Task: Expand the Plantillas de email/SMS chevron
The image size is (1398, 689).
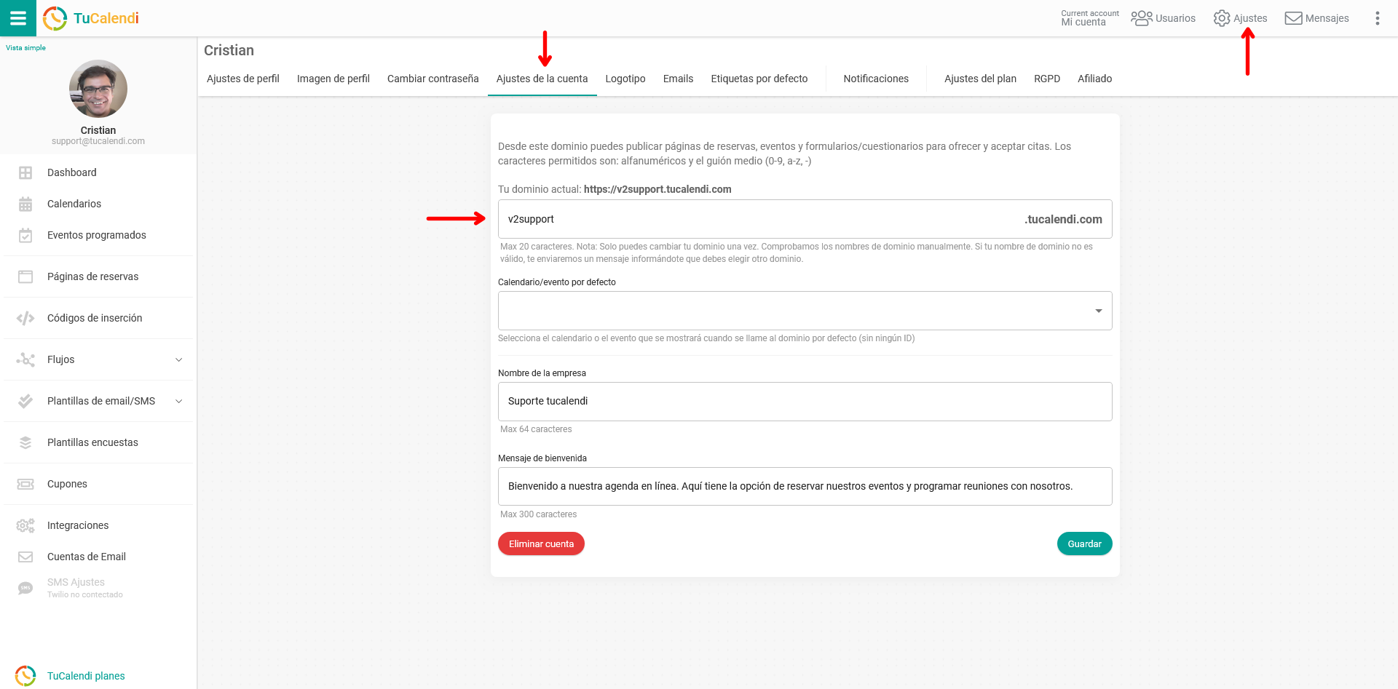Action: click(x=178, y=401)
